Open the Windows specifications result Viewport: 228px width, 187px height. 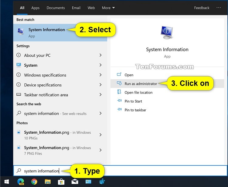pyautogui.click(x=60, y=75)
